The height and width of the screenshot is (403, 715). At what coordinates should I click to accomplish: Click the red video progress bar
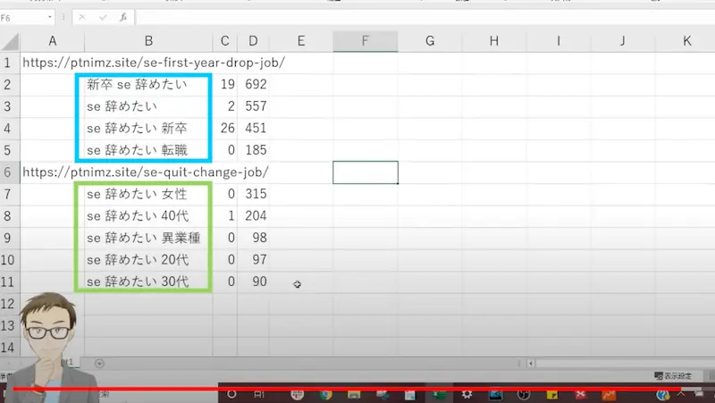point(357,389)
